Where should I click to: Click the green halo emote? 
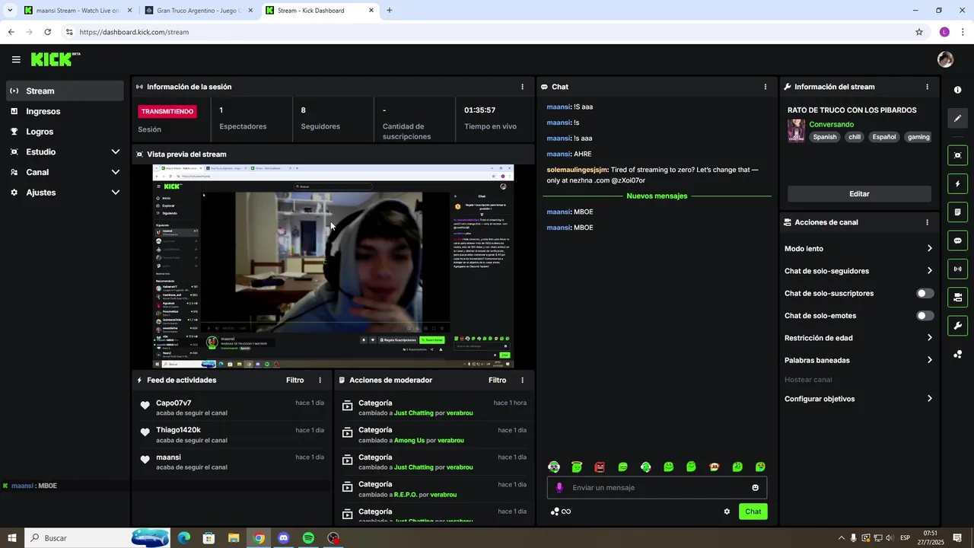tap(577, 467)
